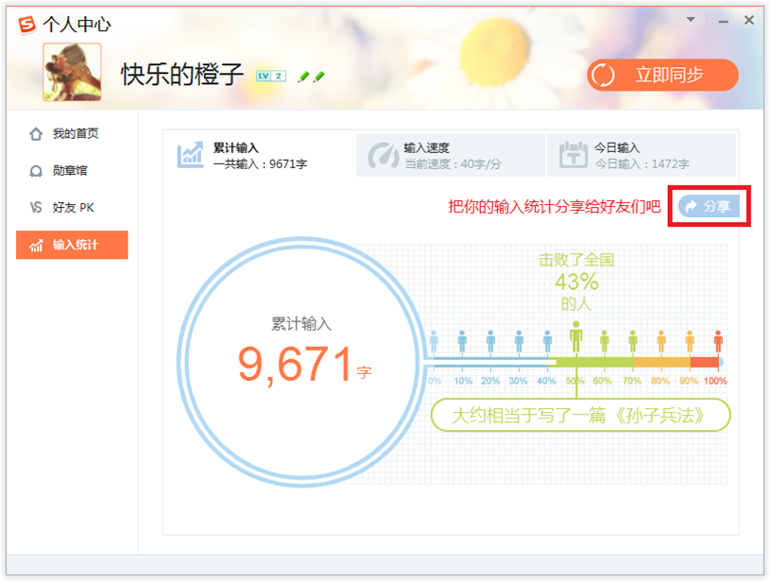Click the 40% scale label

pos(546,381)
